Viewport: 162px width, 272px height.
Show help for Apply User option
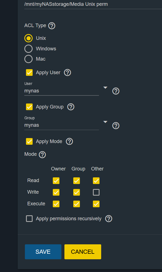67,72
